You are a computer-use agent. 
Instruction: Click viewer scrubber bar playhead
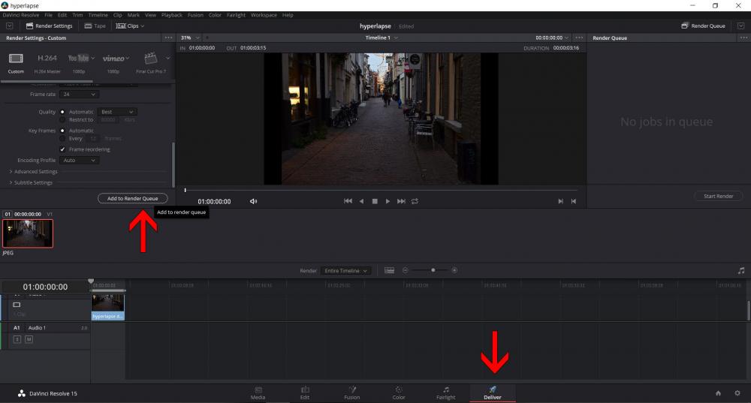click(185, 191)
